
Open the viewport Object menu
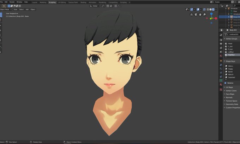33,10
